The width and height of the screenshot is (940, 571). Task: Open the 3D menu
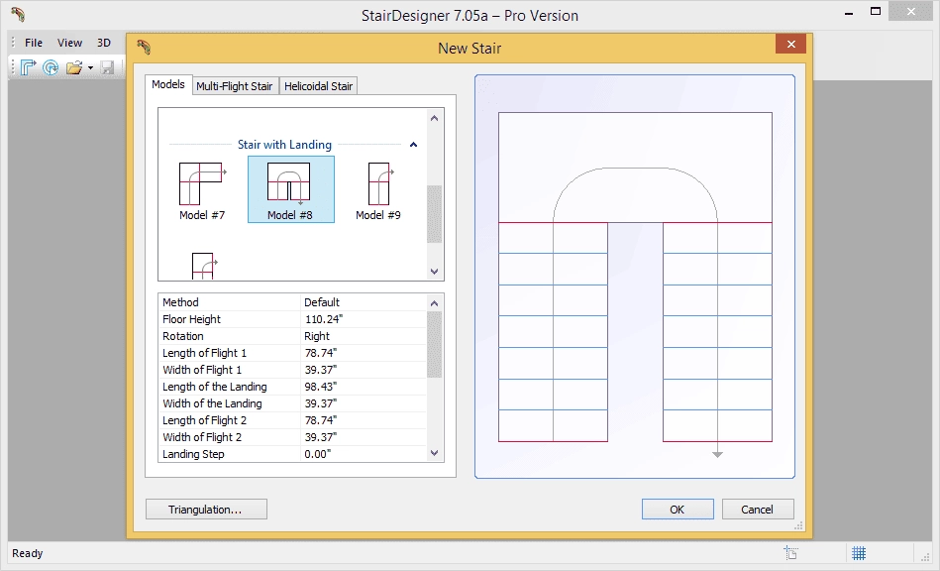[x=104, y=43]
